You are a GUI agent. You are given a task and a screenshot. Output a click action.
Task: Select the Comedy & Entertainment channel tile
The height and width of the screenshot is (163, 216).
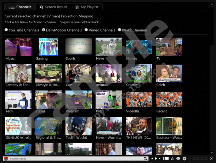(18, 73)
